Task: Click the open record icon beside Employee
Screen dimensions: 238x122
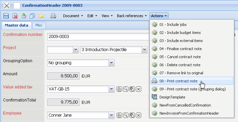Action: pos(119,116)
